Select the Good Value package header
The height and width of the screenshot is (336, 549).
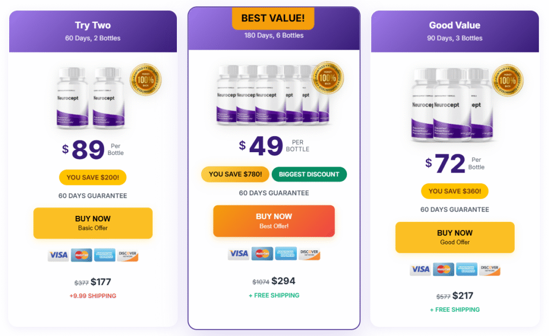[x=455, y=31]
